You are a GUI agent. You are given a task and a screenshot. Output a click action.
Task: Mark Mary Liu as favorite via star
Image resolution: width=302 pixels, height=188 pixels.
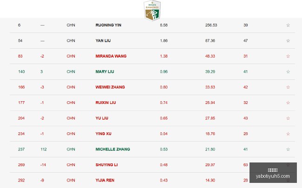point(288,71)
